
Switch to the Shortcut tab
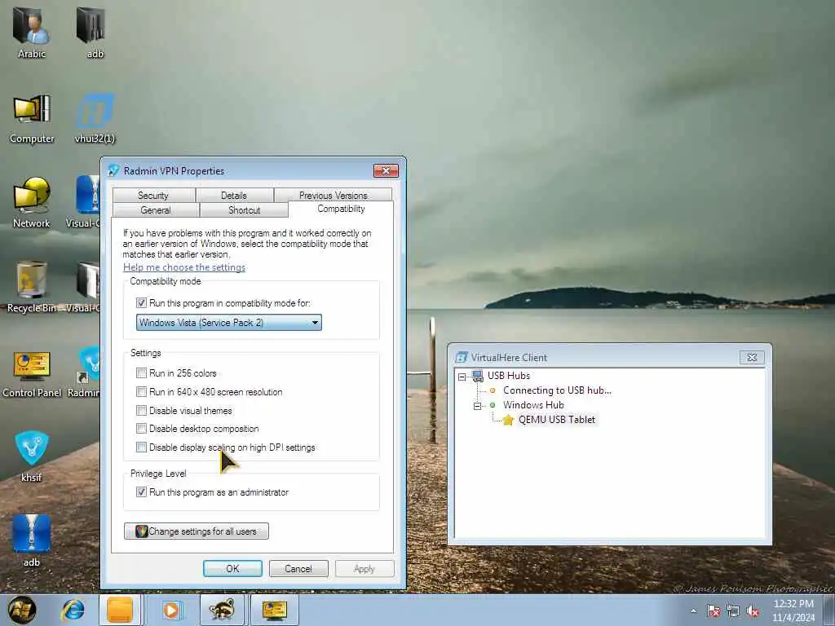pyautogui.click(x=245, y=210)
